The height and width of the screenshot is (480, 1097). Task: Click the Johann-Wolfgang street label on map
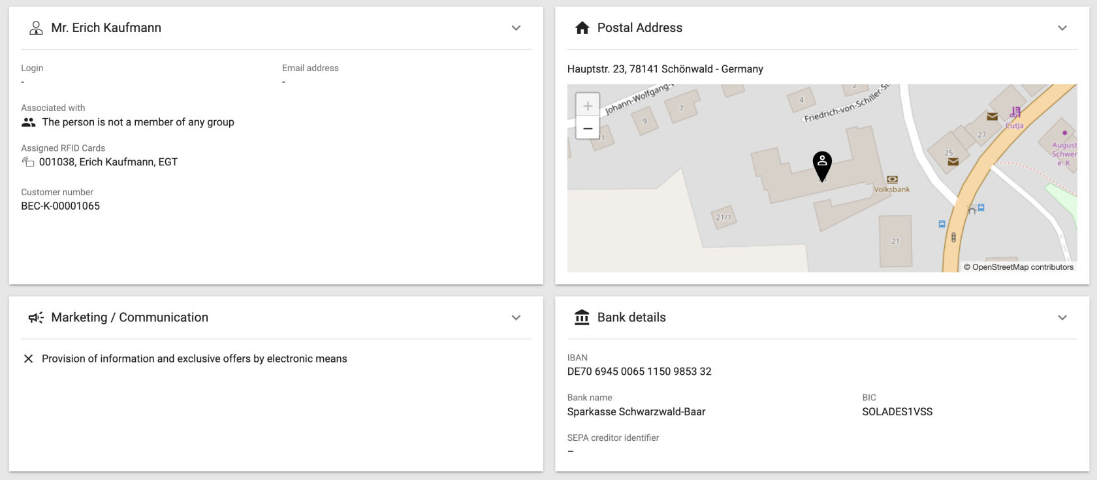[x=639, y=99]
